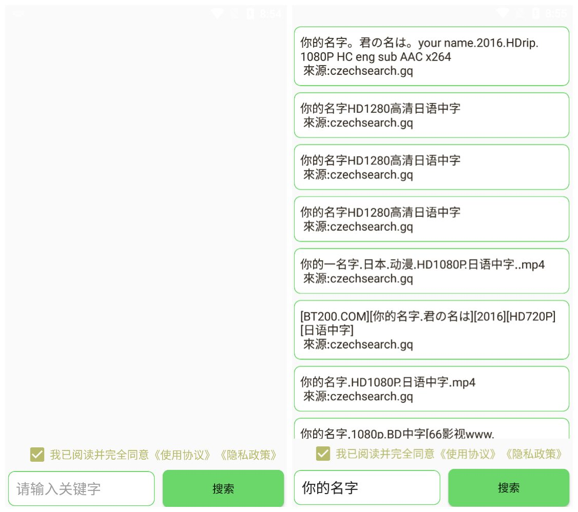This screenshot has width=578, height=512.
Task: Tap the muted notification icon on the right screen
Action: tap(519, 13)
